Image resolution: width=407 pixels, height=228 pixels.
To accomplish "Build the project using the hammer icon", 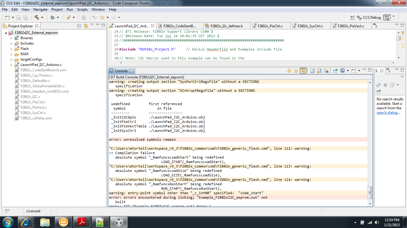I will click(x=37, y=17).
